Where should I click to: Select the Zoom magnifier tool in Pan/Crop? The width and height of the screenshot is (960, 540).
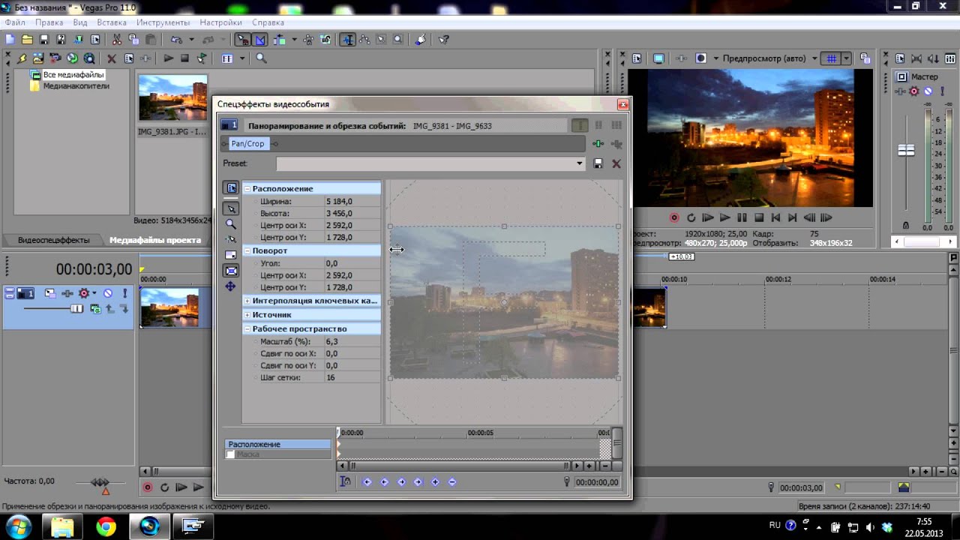tap(231, 224)
